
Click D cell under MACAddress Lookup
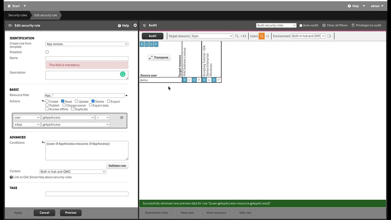pos(194,80)
